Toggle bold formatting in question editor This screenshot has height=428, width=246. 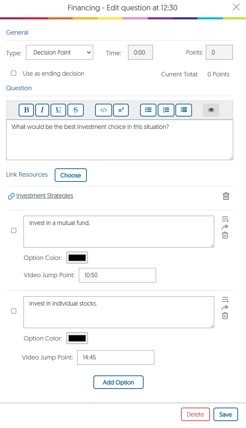pyautogui.click(x=26, y=110)
